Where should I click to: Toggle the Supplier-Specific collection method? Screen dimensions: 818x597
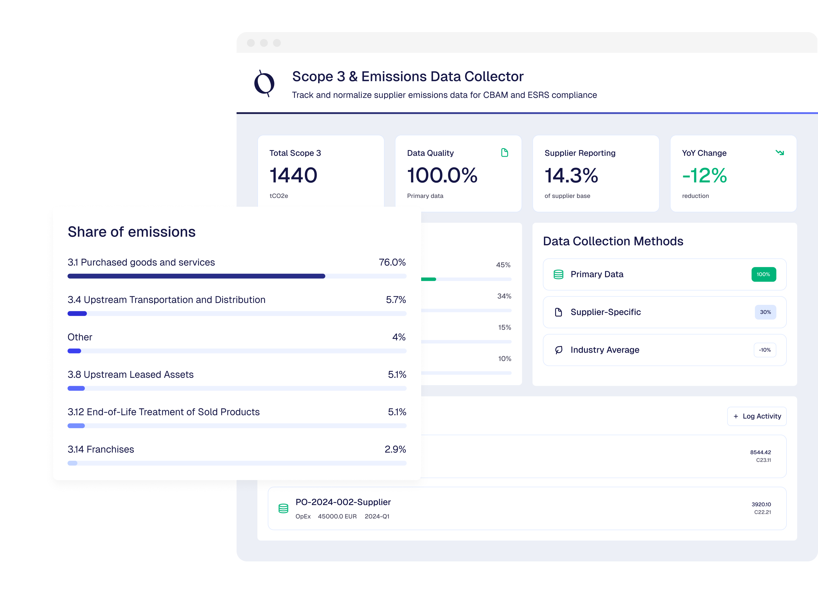(x=664, y=312)
